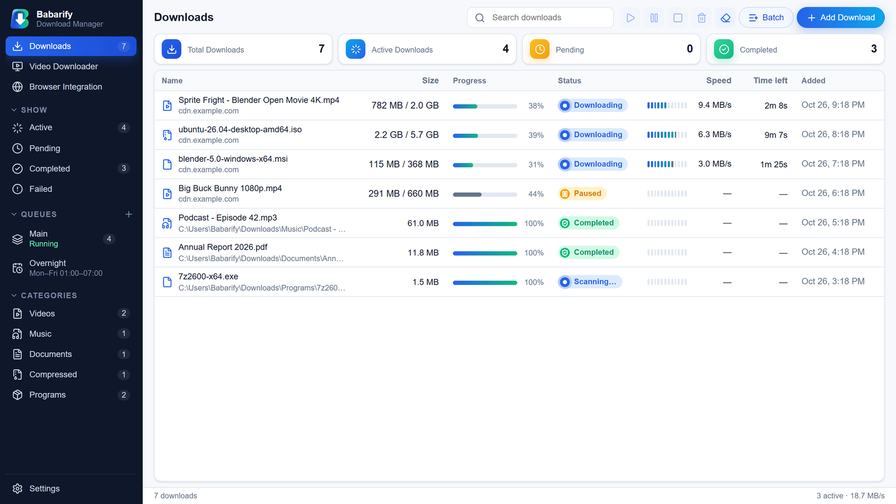Click the Search downloads field

(540, 17)
